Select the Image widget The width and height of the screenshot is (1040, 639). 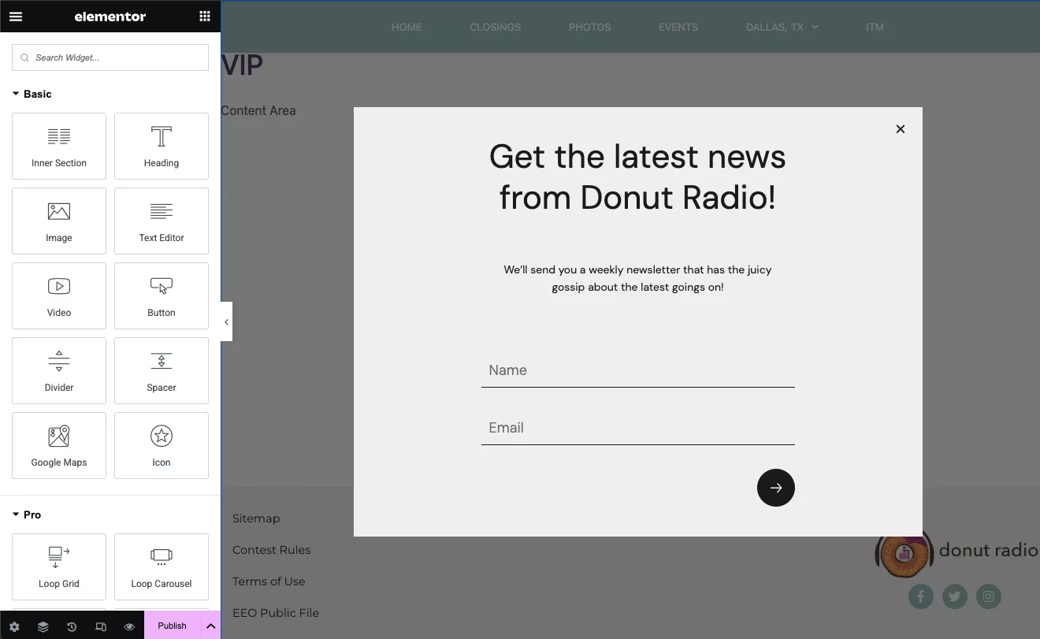tap(59, 221)
